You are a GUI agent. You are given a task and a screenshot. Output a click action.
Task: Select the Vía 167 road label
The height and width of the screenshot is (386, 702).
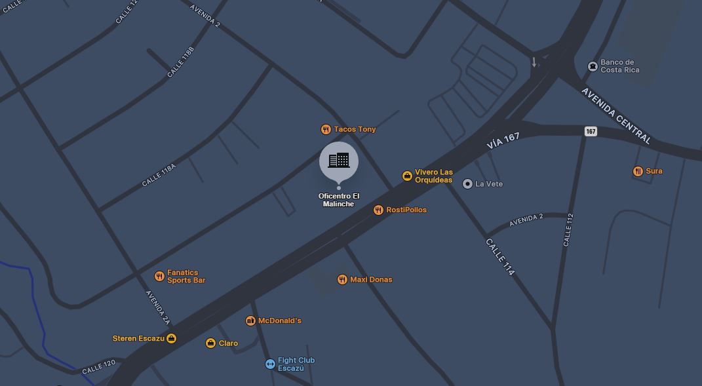coord(503,141)
